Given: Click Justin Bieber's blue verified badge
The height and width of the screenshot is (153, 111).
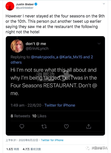Looking at the screenshot, I should coord(36,4).
